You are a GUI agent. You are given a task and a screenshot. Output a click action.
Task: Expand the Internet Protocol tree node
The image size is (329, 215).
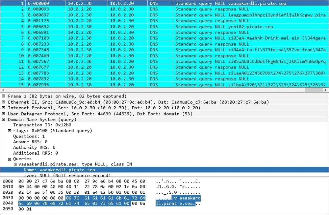click(3, 108)
